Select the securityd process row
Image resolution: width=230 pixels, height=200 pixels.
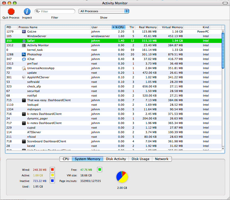click(x=114, y=91)
